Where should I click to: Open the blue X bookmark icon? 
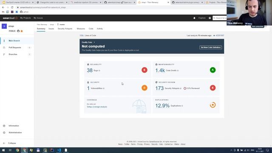tap(17, 12)
